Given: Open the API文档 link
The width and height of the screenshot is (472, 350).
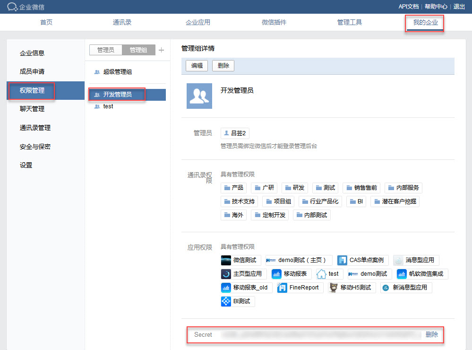Looking at the screenshot, I should click(x=409, y=7).
